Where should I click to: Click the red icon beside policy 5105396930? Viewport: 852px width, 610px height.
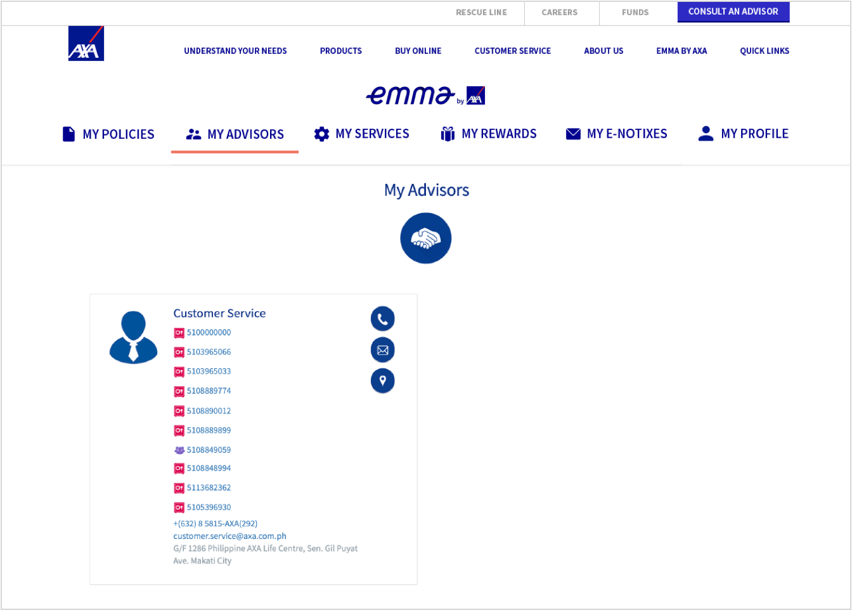(x=179, y=508)
